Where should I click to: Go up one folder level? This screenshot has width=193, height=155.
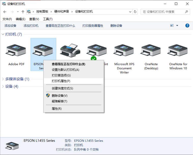pos(23,12)
